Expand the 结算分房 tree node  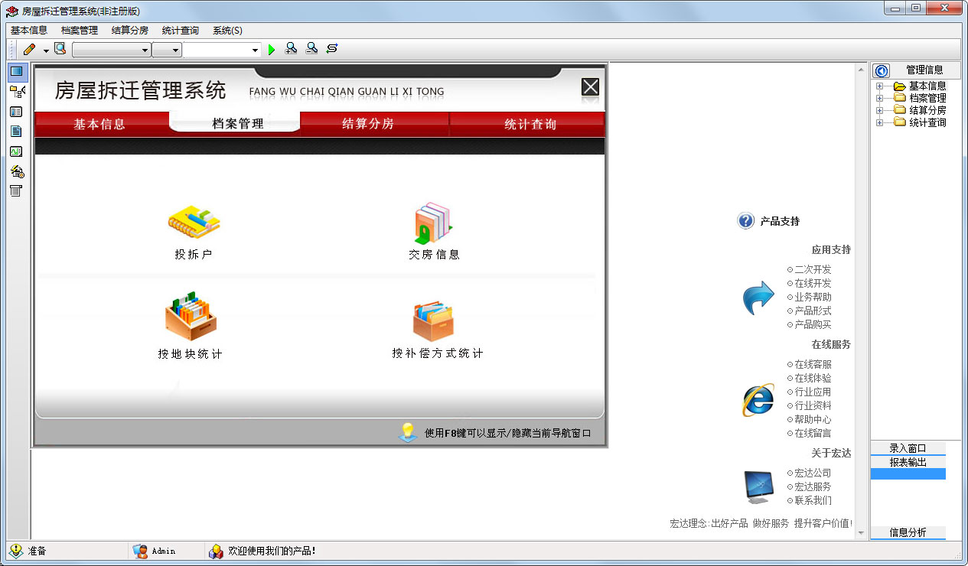click(880, 111)
